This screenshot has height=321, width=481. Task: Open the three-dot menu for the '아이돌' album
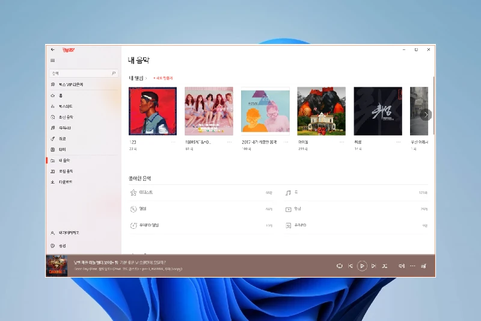pyautogui.click(x=342, y=142)
